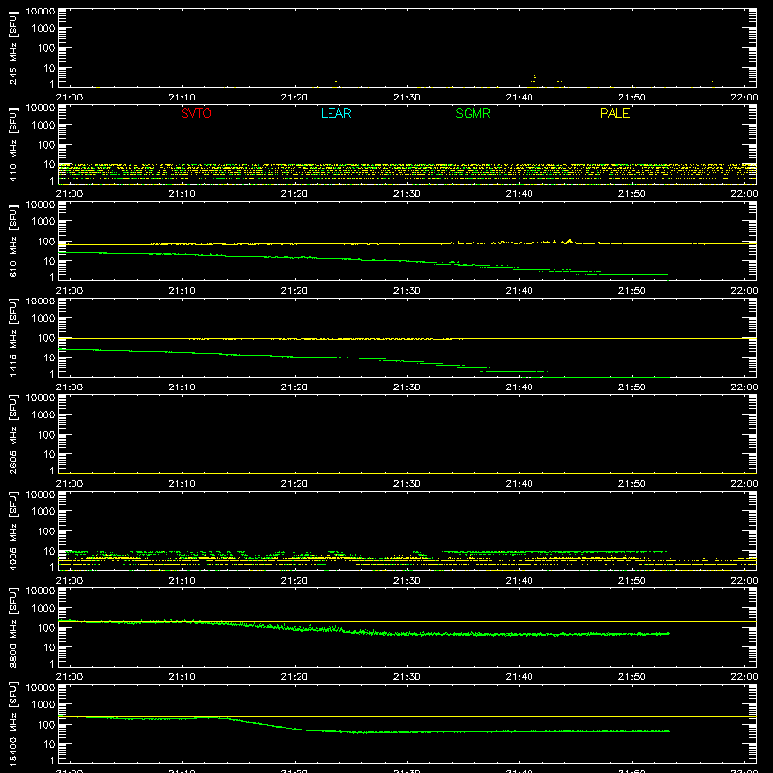Click the 10 tick label in 1415 MHz panel
Screen dimensions: 773x773
(49, 358)
